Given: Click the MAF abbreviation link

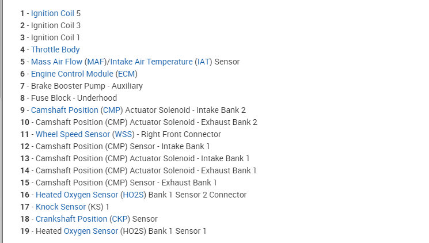Looking at the screenshot, I should coord(96,62).
